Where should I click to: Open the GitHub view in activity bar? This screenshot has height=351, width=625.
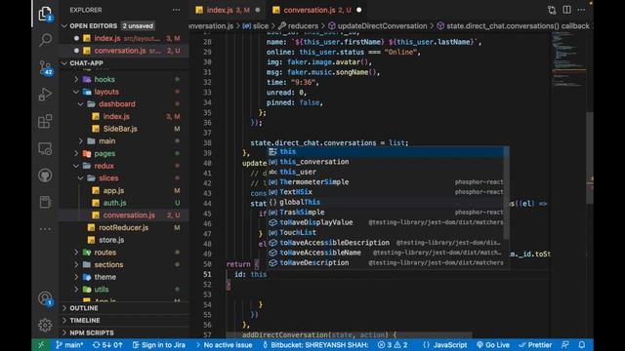click(45, 175)
